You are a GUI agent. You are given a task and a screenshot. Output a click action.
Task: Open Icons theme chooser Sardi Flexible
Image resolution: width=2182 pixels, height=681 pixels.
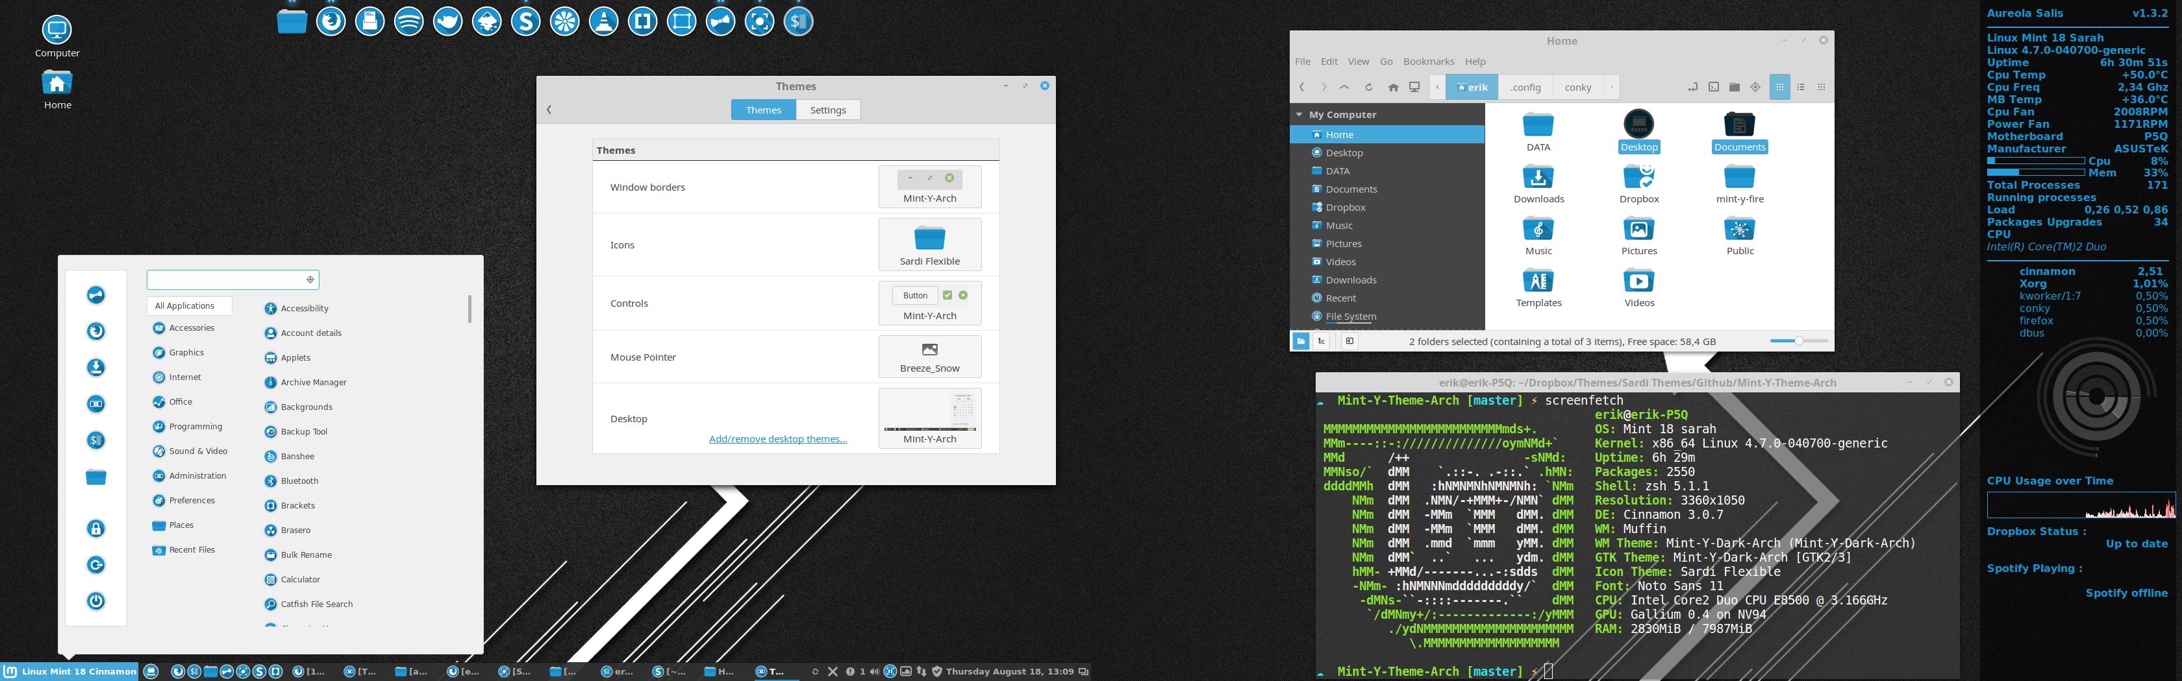[929, 245]
